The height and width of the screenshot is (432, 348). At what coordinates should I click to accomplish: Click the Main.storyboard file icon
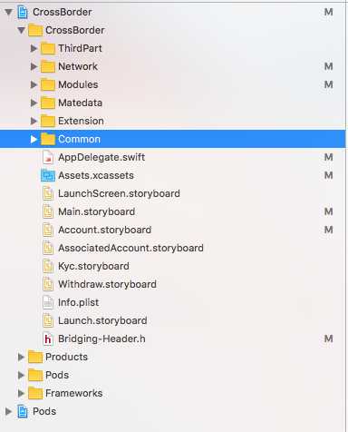click(48, 211)
